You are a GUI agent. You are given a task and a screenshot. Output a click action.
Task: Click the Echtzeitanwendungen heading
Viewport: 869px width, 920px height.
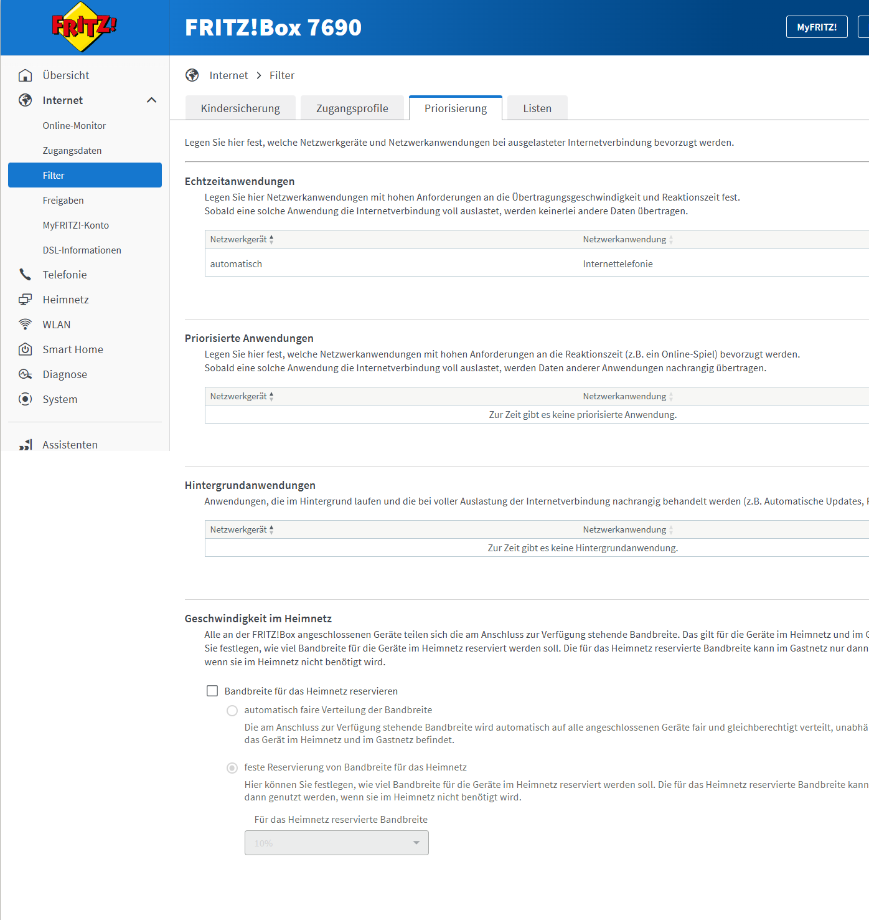[240, 181]
